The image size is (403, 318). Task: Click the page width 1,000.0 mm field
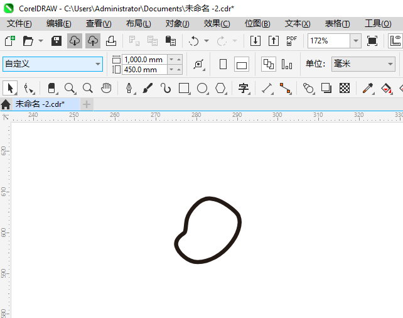(145, 60)
